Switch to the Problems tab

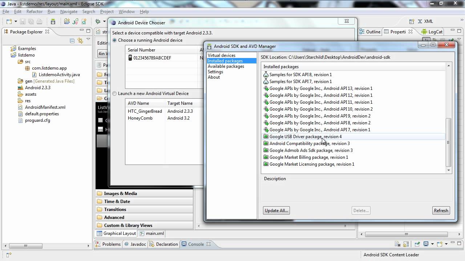click(x=108, y=244)
